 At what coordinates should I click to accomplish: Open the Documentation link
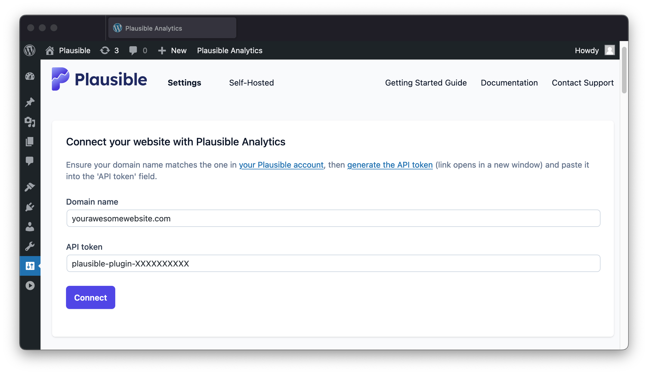[x=509, y=83]
